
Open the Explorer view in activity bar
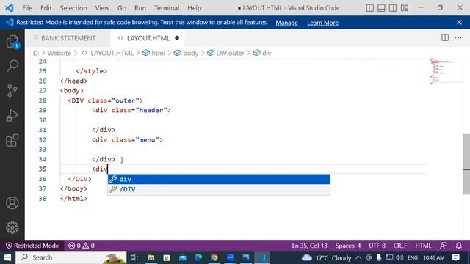pos(12,42)
